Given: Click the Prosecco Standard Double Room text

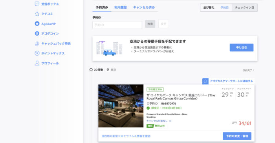Looking at the screenshot, I should 167,116.
